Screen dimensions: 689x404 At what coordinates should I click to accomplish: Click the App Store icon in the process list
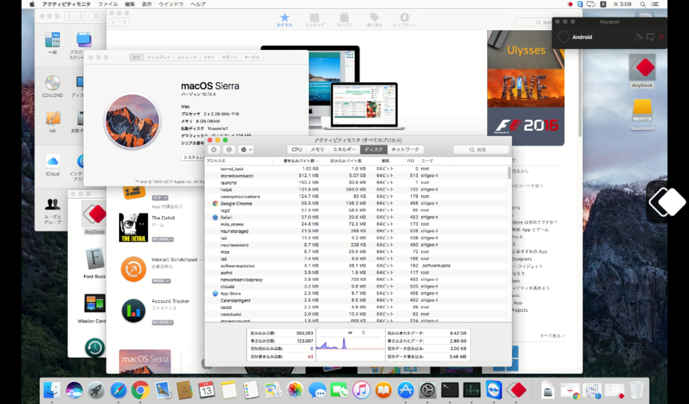click(215, 294)
